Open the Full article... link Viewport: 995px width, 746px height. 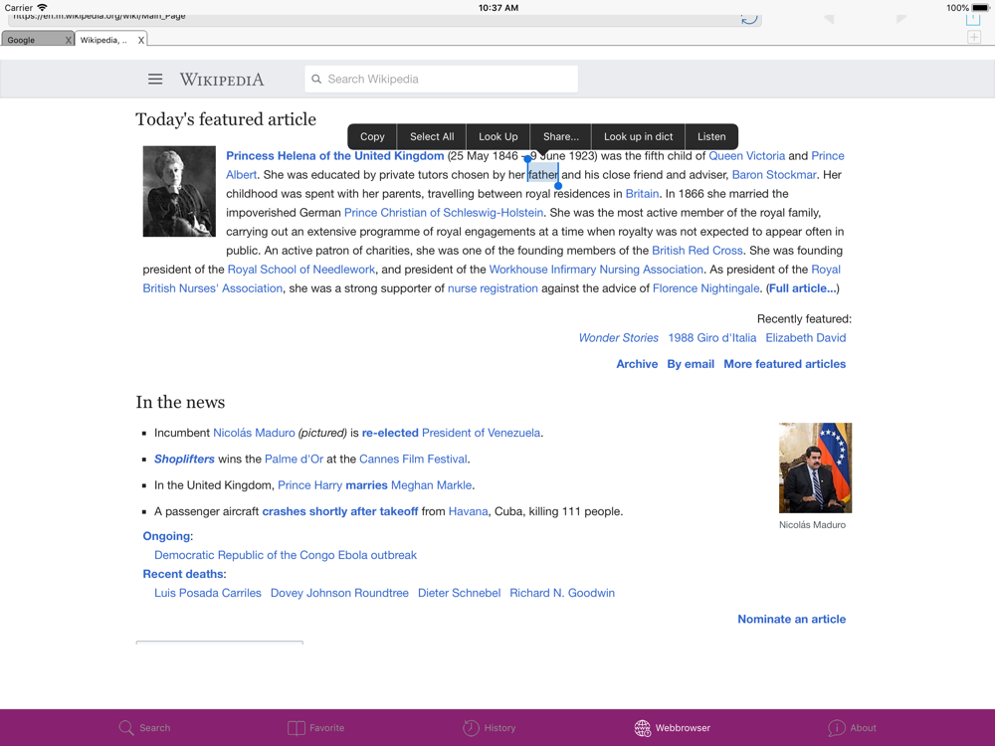pyautogui.click(x=803, y=288)
